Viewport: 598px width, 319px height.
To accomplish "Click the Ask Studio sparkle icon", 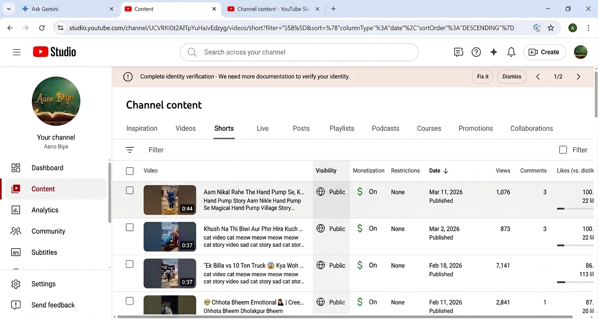I will 494,52.
